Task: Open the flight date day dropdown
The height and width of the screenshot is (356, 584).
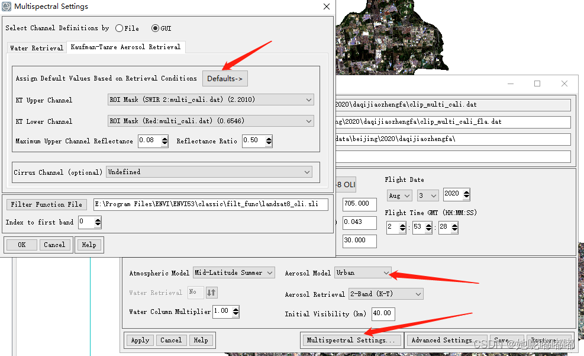Action: (x=427, y=195)
